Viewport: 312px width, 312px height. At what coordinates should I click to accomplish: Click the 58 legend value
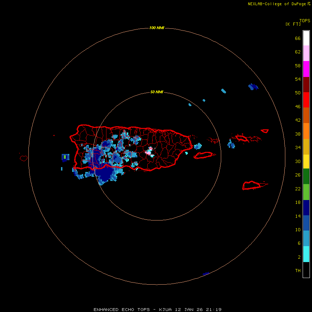tap(298, 66)
